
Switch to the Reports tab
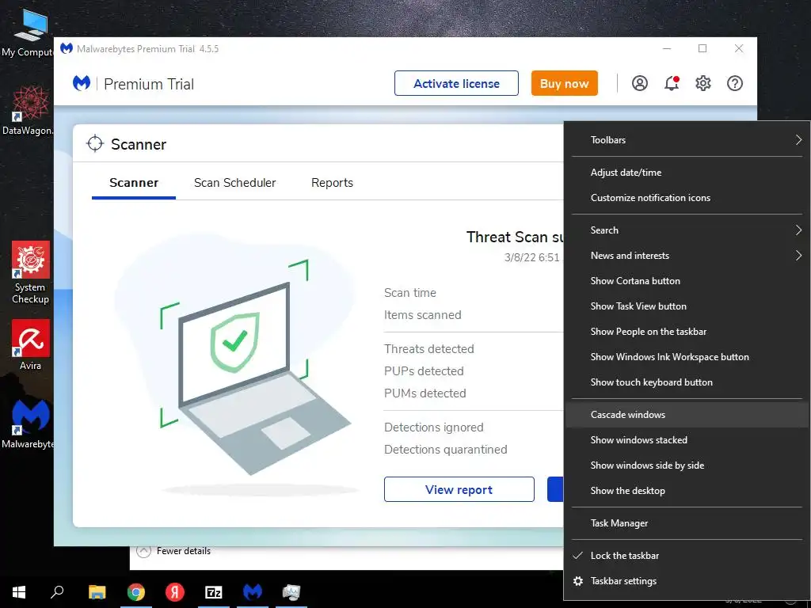[x=332, y=183]
